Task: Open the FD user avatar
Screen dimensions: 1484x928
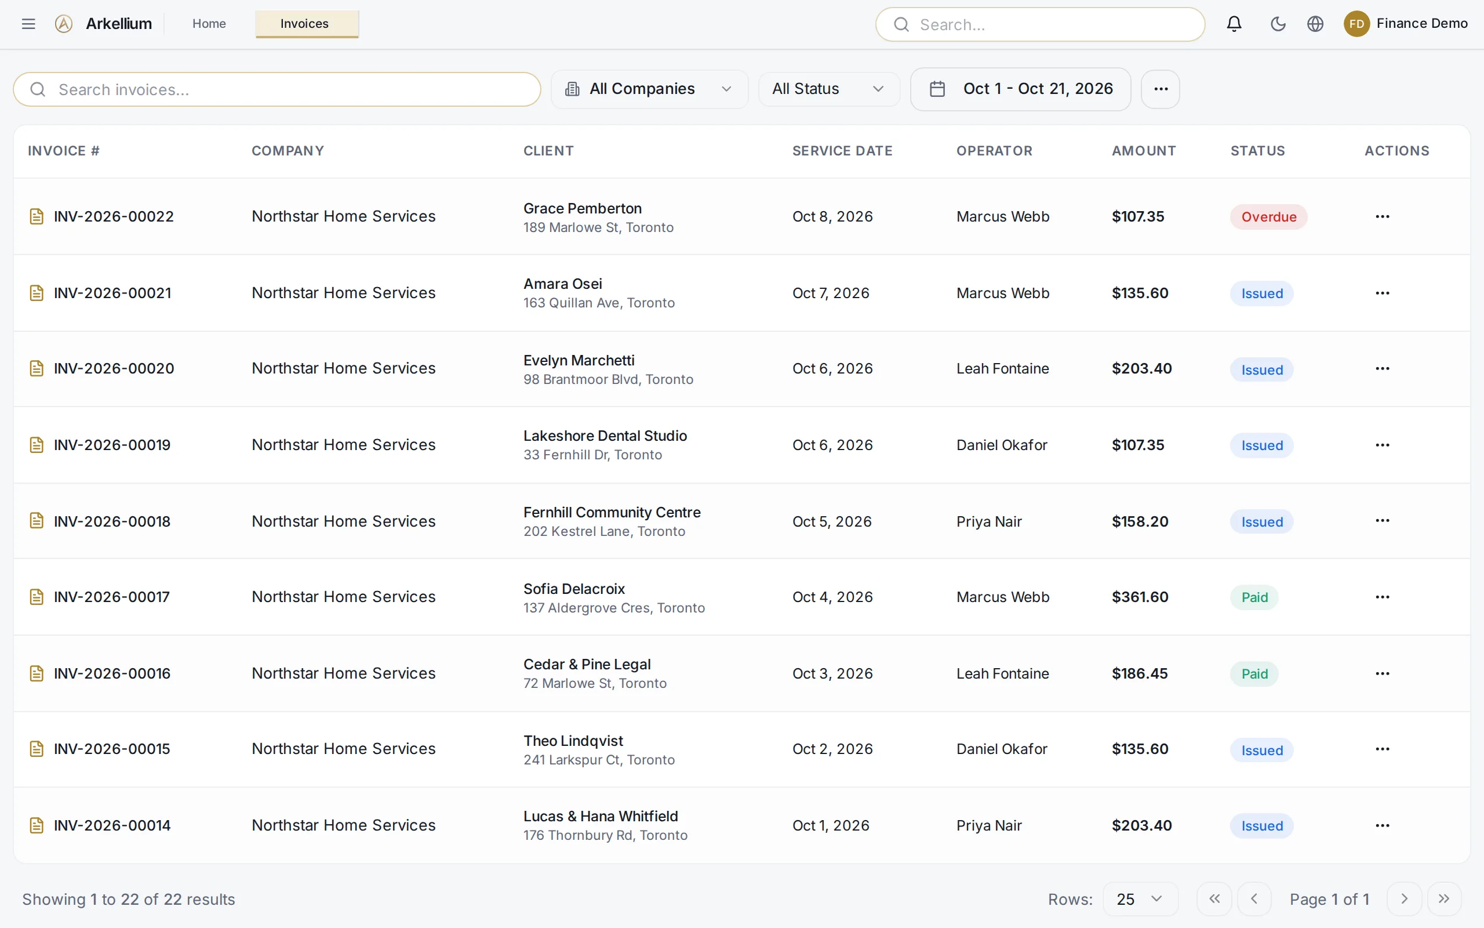Action: [1356, 24]
